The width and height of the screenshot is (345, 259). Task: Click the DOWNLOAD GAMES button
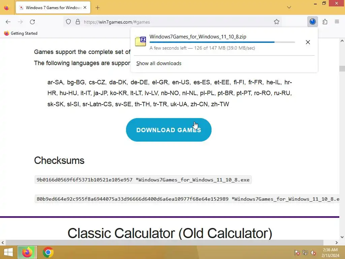click(x=169, y=130)
